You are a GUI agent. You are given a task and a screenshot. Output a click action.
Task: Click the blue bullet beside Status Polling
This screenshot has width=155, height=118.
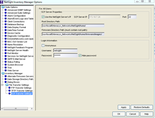pyautogui.click(x=6, y=62)
